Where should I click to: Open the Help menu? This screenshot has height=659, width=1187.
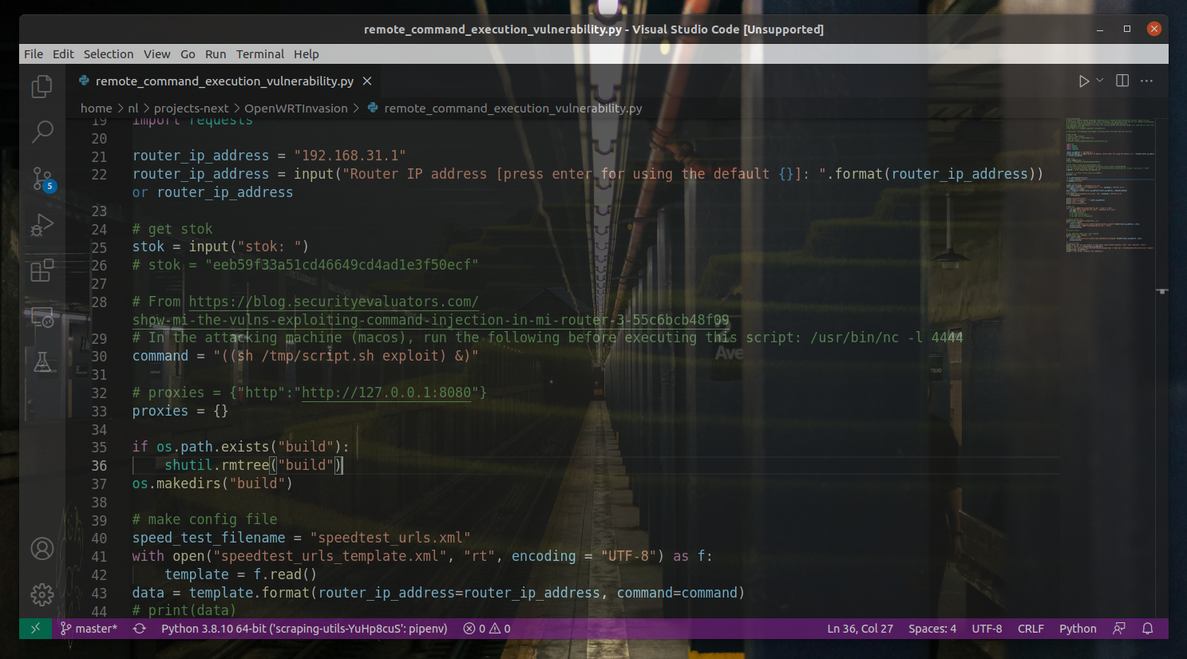(306, 54)
